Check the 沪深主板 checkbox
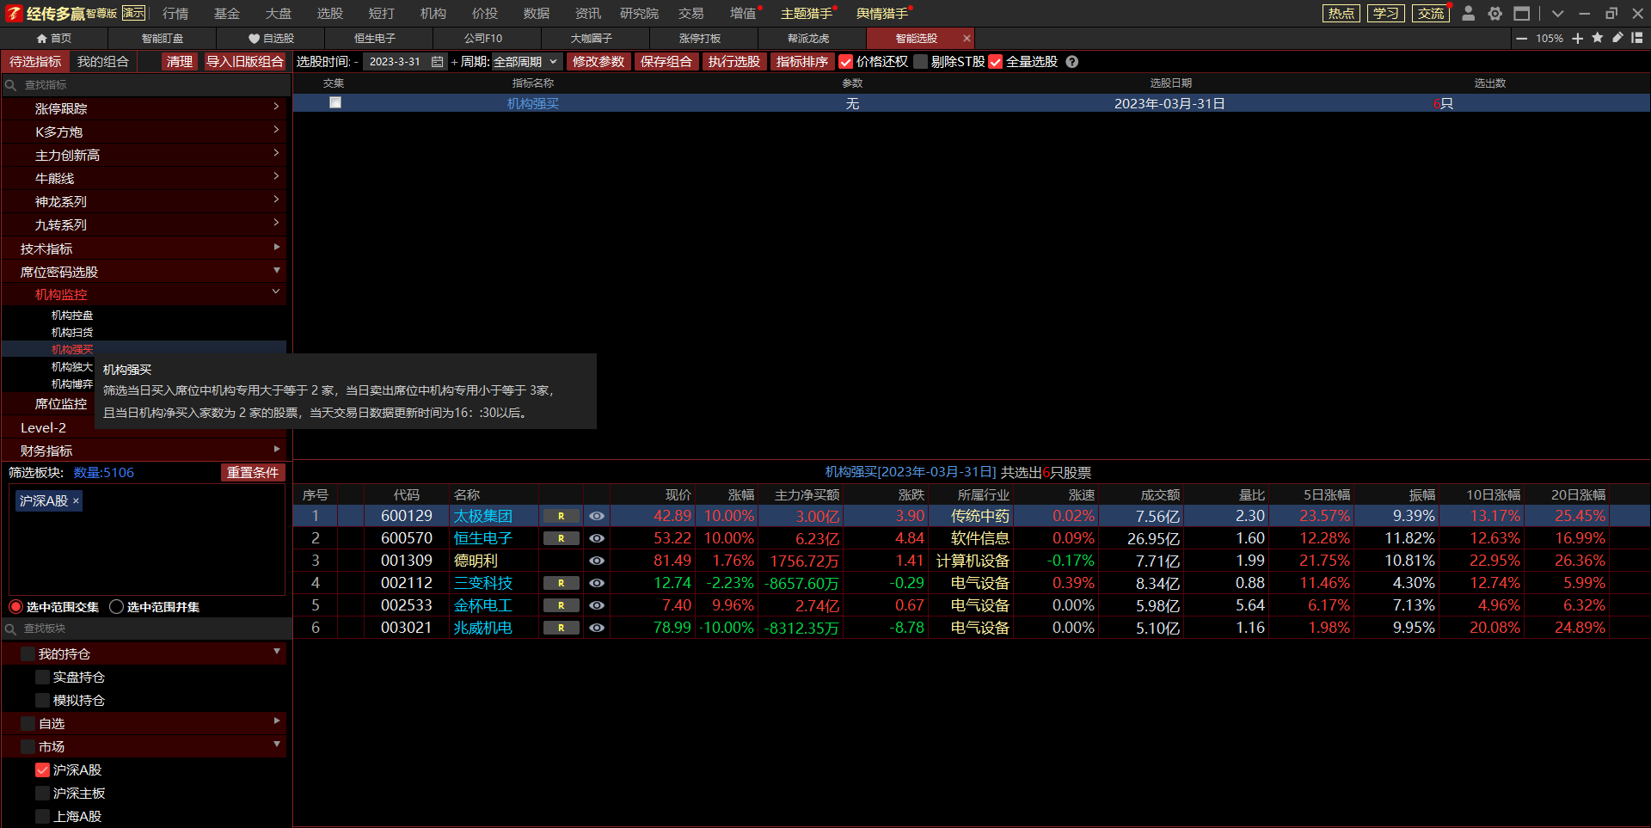 [x=42, y=794]
